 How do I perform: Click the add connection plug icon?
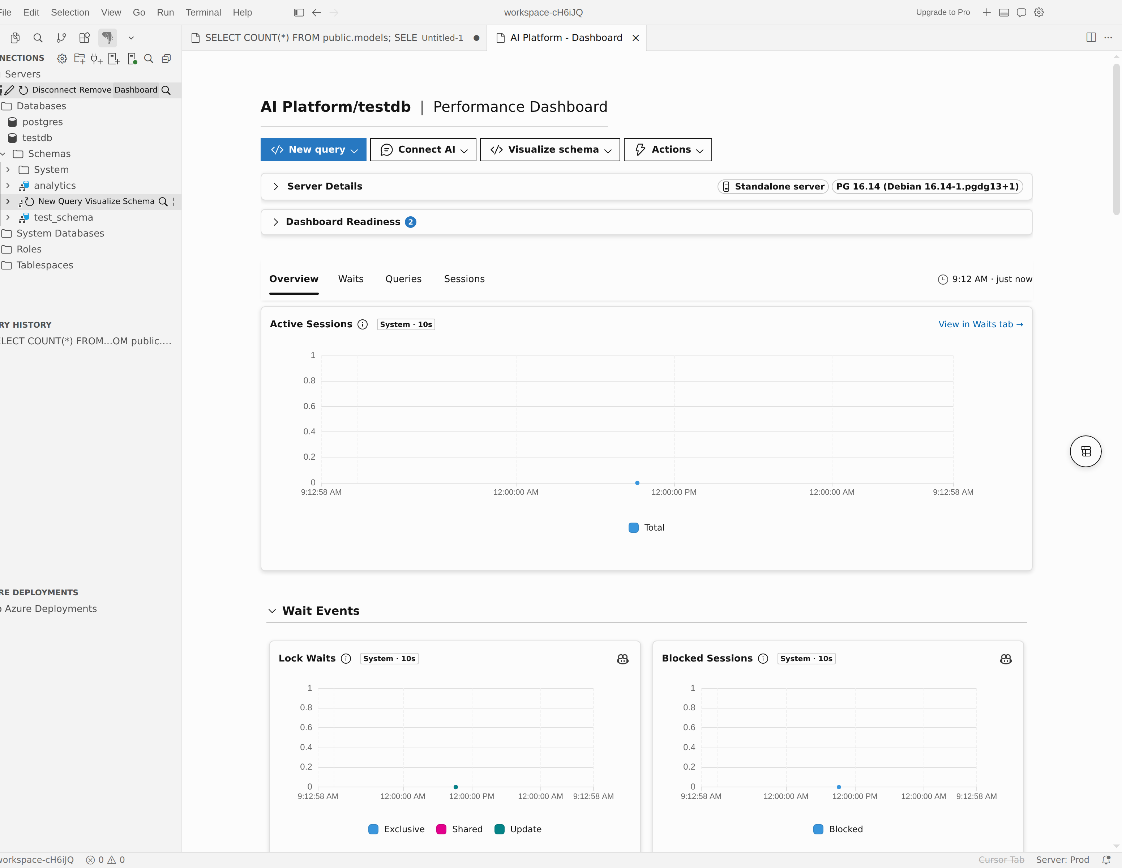click(x=97, y=59)
